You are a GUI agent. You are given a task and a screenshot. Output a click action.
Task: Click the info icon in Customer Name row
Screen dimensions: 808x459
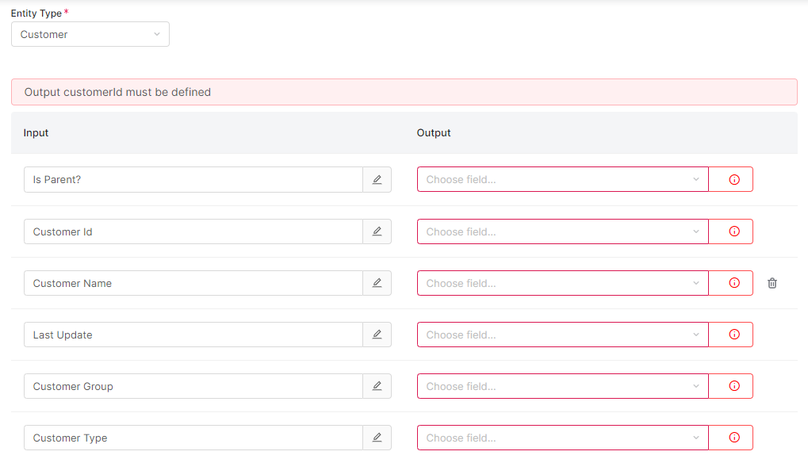(733, 283)
